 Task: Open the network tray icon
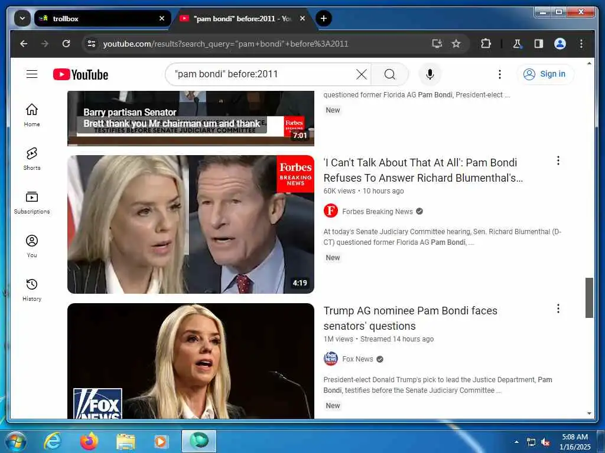531,442
